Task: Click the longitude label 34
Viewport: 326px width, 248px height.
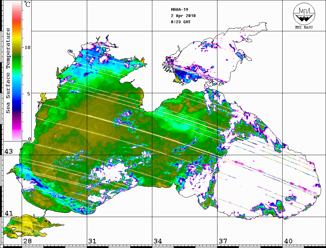Action: (x=158, y=241)
